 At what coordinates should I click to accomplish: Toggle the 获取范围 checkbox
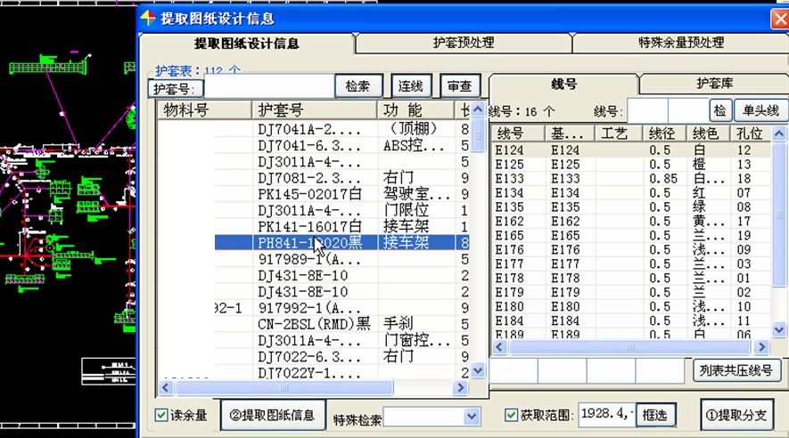(511, 415)
